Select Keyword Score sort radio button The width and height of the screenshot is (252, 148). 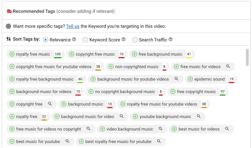[85, 40]
